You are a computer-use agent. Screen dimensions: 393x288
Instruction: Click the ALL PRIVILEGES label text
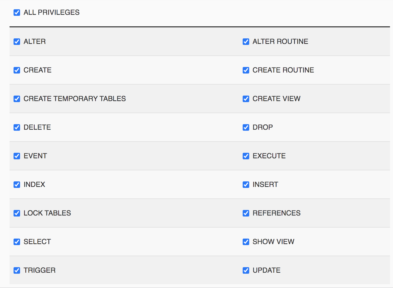click(x=51, y=12)
